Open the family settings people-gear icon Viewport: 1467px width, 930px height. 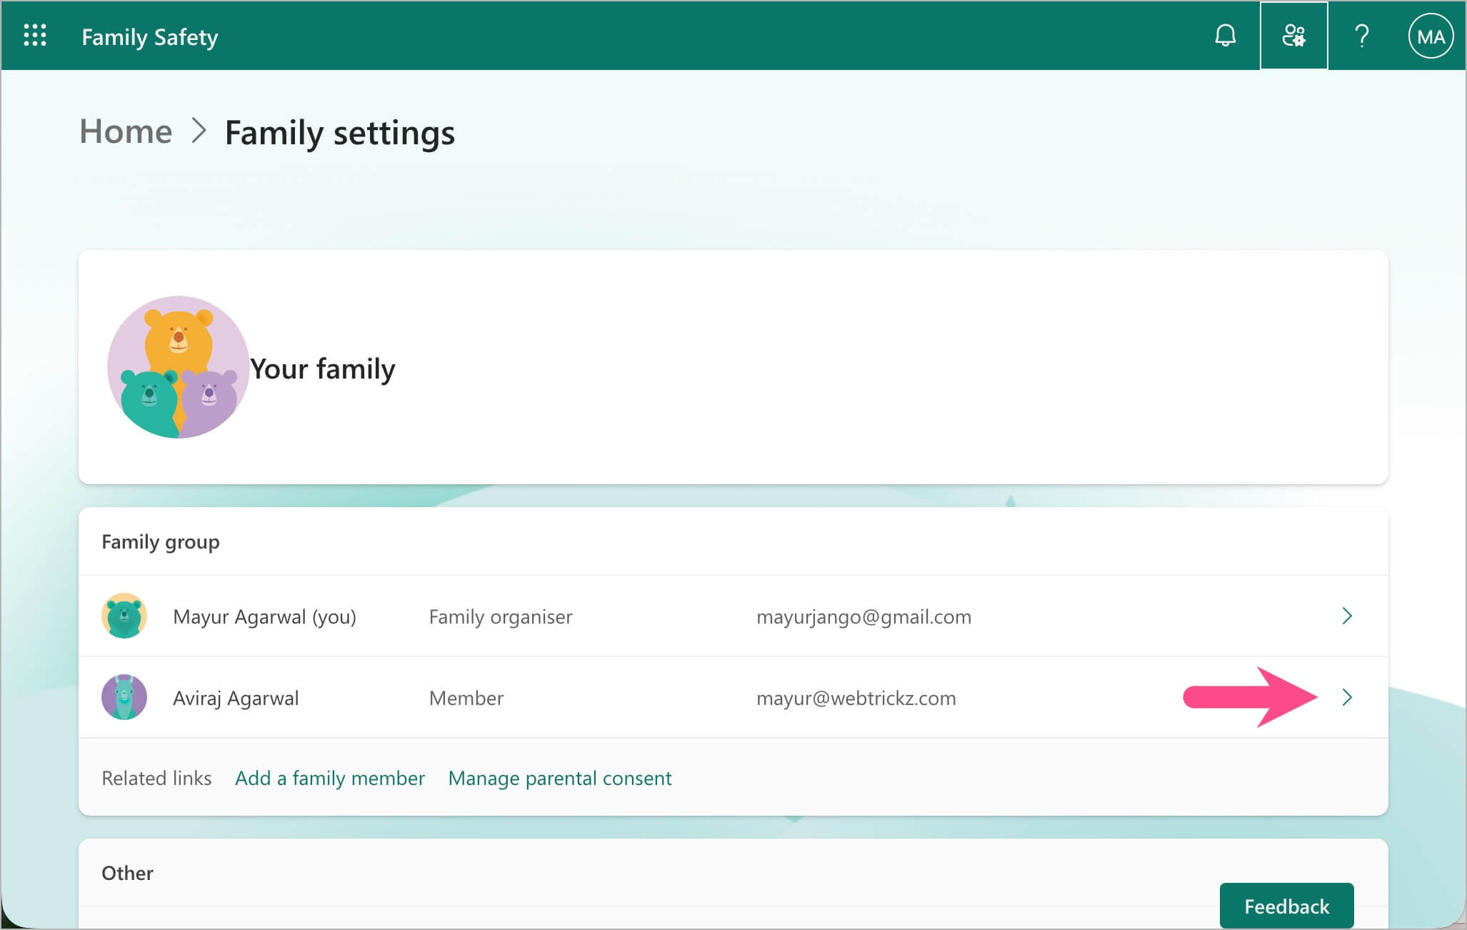click(1293, 36)
